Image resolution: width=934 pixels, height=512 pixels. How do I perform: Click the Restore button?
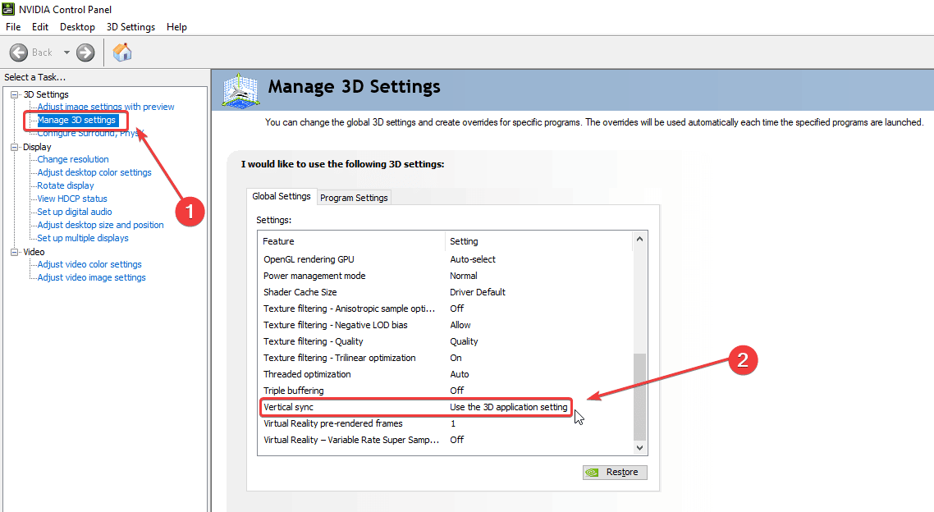615,472
